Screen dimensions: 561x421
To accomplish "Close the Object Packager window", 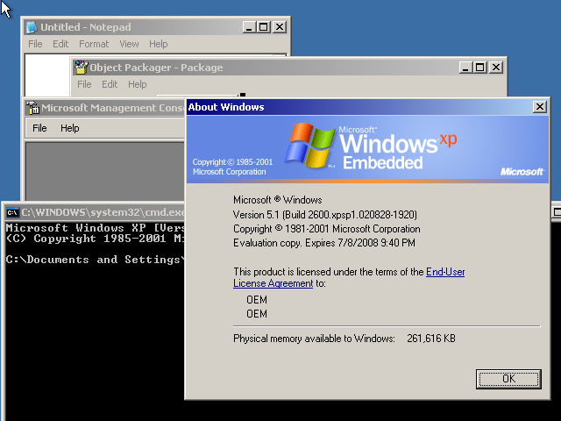I will pyautogui.click(x=496, y=68).
